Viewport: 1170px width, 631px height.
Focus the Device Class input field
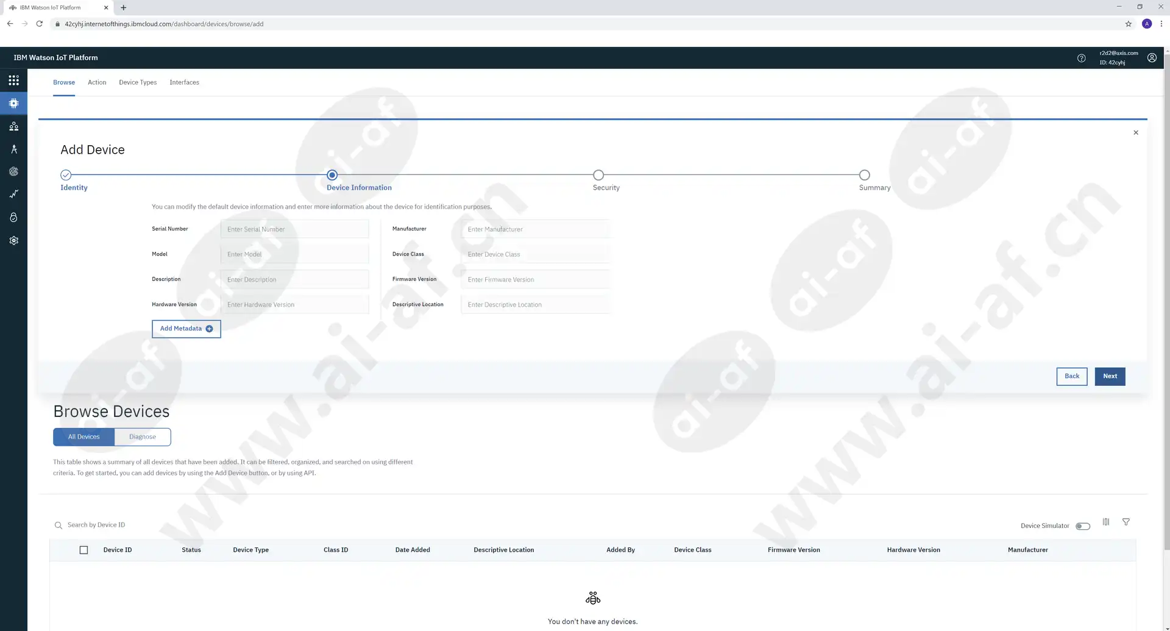[535, 254]
